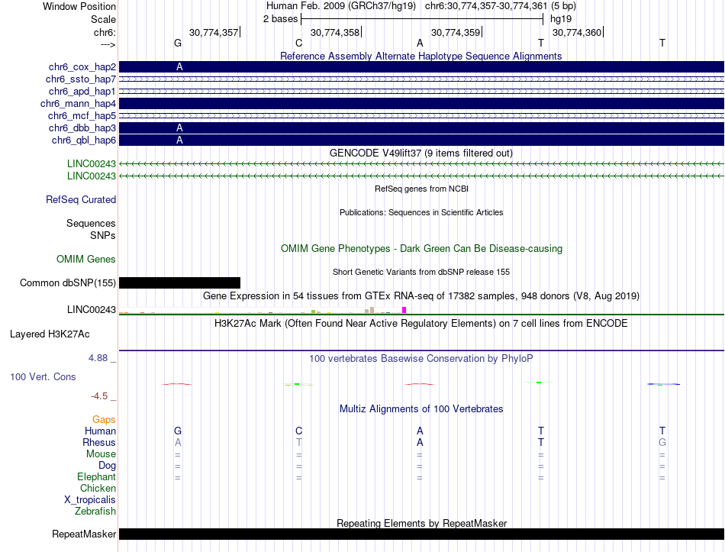Click the 2 bases scale bar

click(422, 19)
